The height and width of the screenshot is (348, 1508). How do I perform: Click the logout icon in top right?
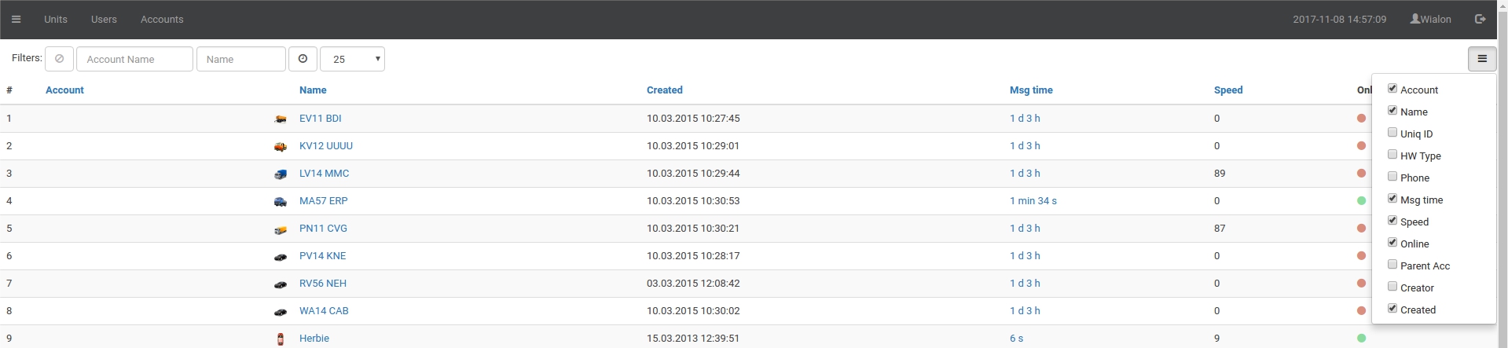(1480, 19)
